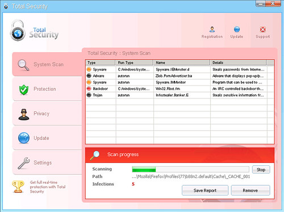Click the Scan progress magnifier icon
This screenshot has height=212, width=284.
pyautogui.click(x=95, y=155)
